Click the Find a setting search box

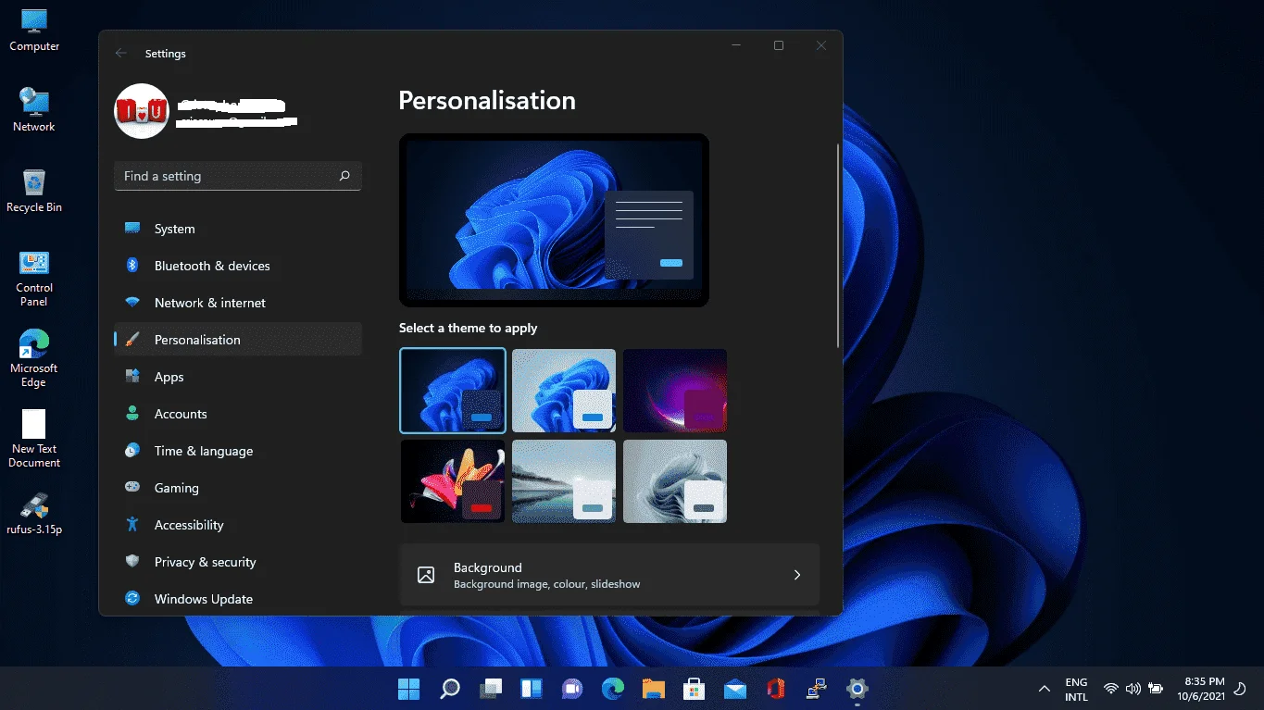[x=237, y=176]
